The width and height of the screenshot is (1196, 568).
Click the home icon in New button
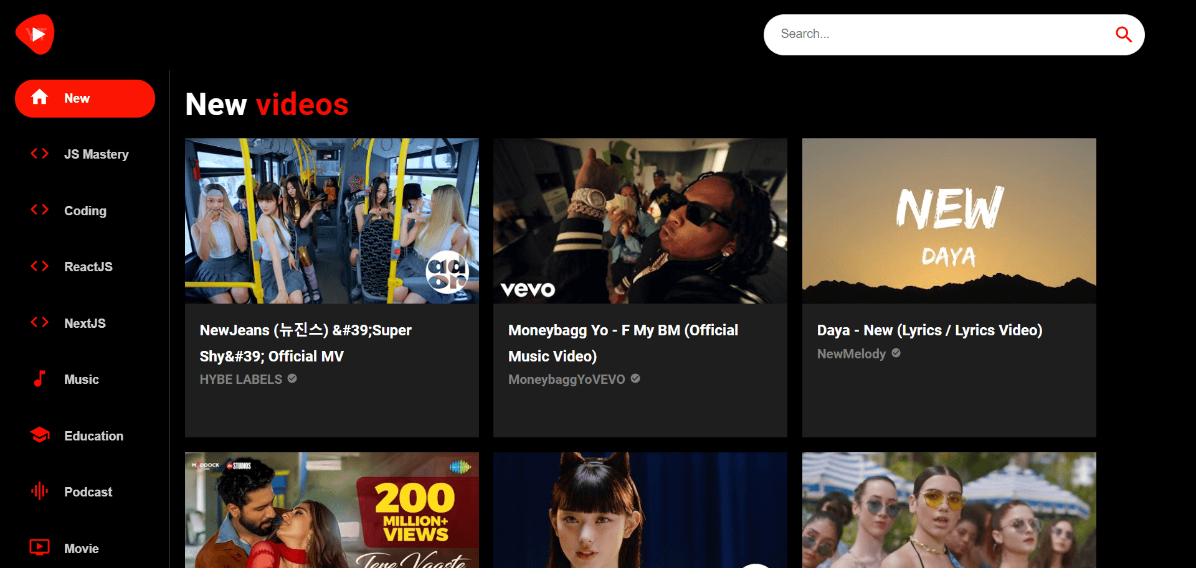(x=40, y=97)
